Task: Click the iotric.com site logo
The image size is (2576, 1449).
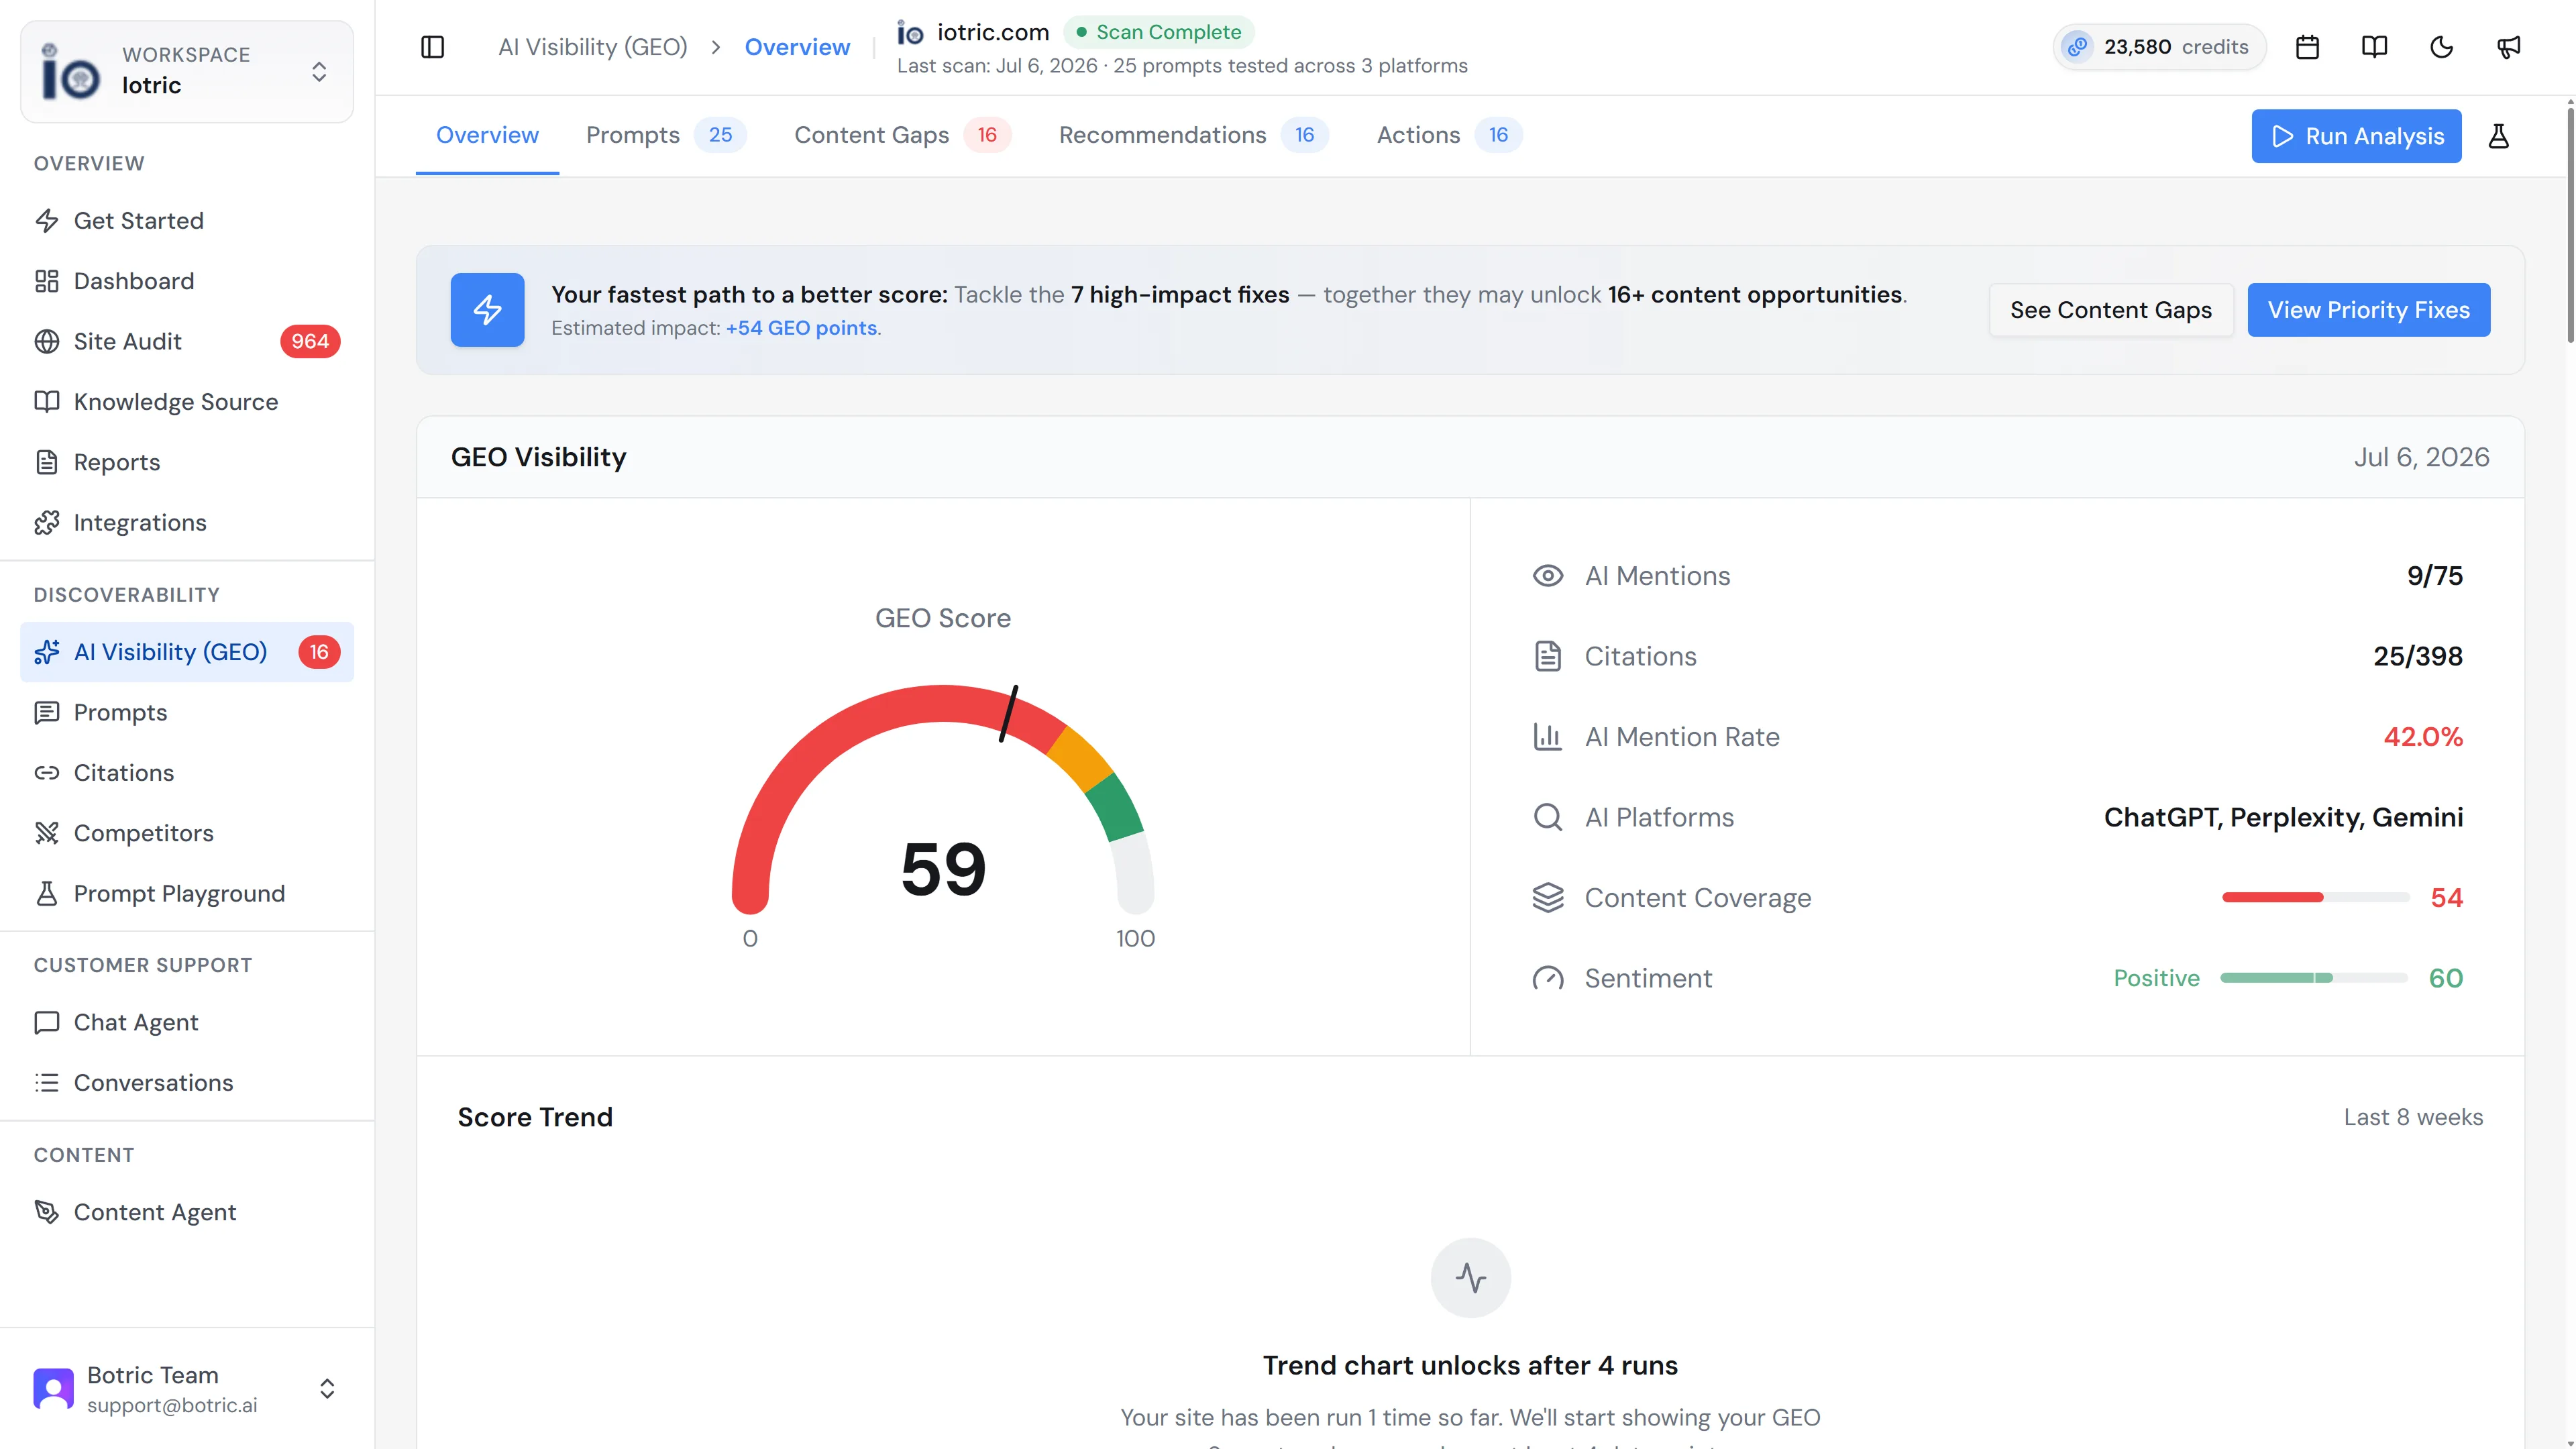Action: point(910,32)
